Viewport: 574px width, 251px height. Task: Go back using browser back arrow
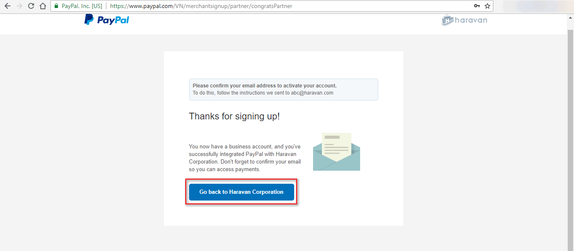click(7, 6)
